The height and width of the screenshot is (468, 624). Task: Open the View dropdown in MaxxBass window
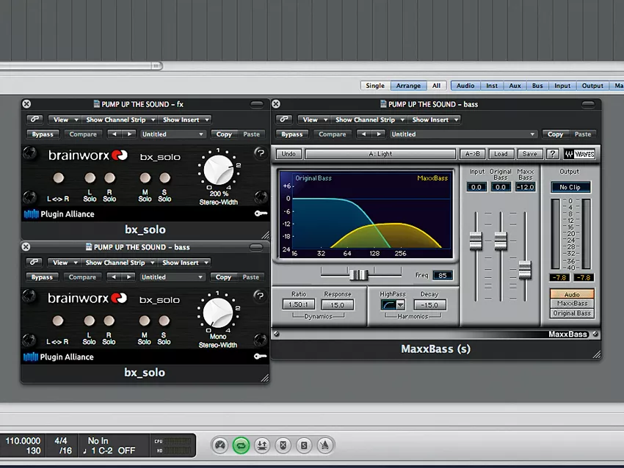pos(312,120)
